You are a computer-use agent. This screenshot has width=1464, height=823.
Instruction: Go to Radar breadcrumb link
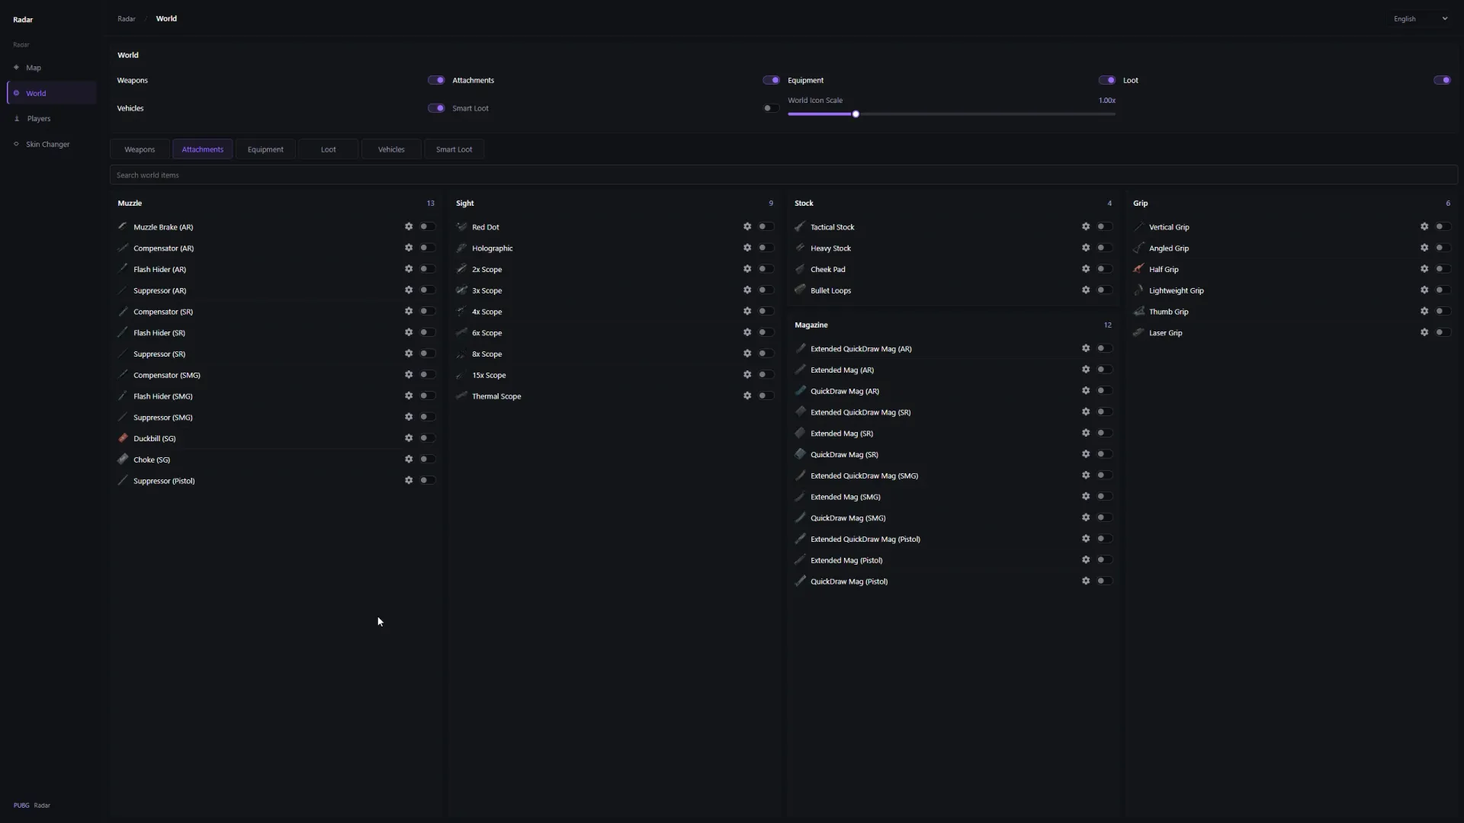click(127, 19)
